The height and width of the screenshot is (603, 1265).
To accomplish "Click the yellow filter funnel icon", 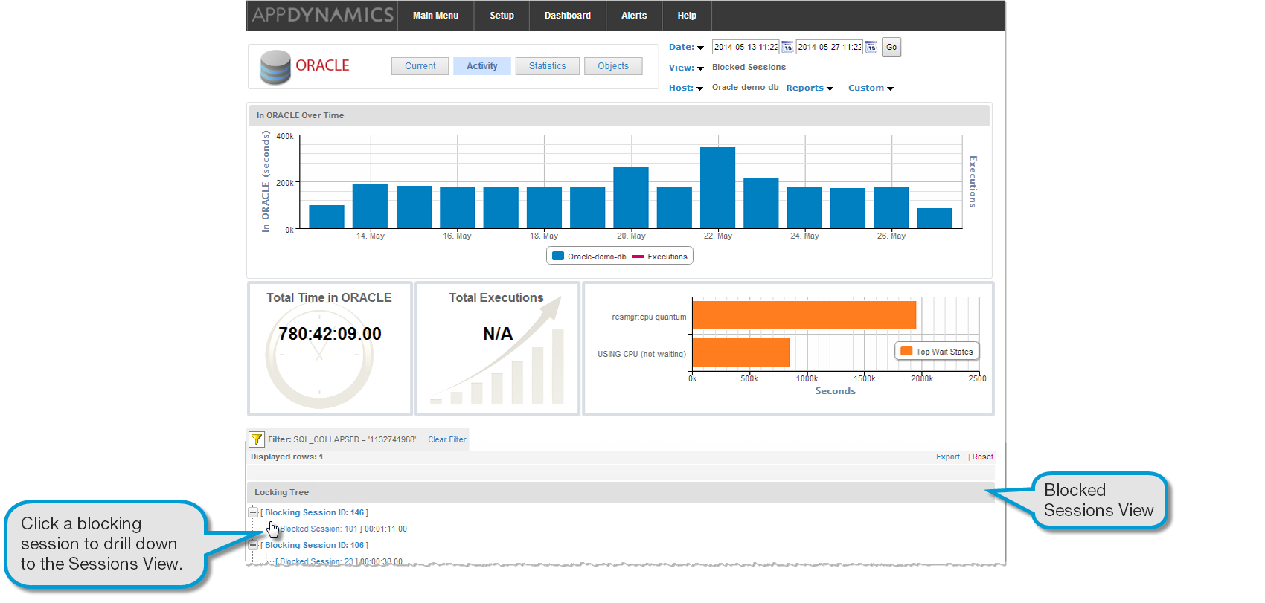I will tap(256, 439).
